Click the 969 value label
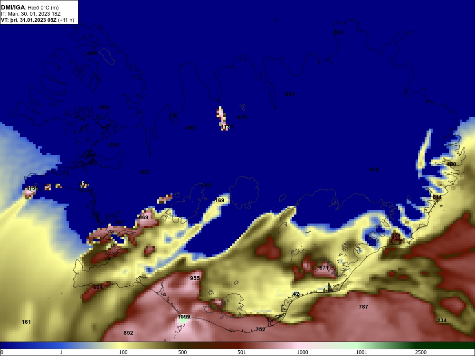This screenshot has height=356, width=475. click(x=143, y=217)
